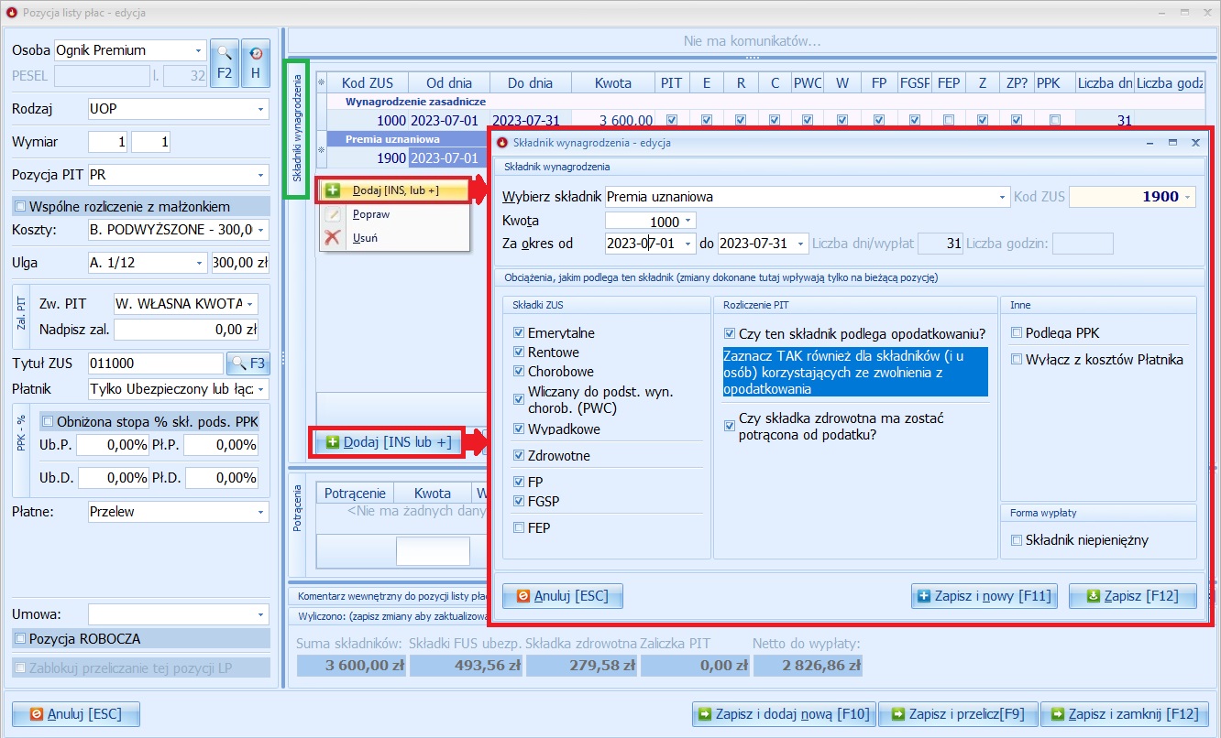1221x738 pixels.
Task: Select Dodaj [INS, lub +] in the context menu
Action: pos(395,190)
